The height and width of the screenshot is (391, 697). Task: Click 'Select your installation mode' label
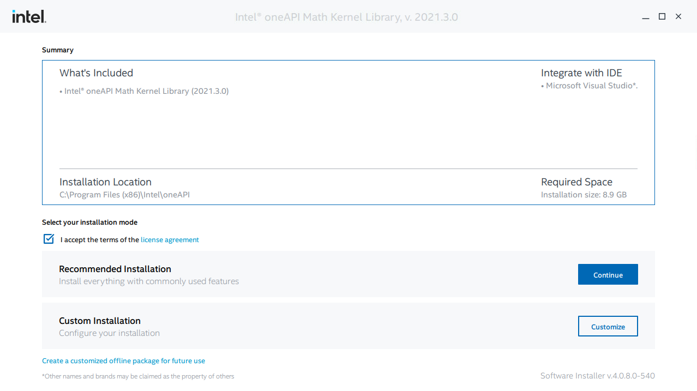[x=89, y=222]
